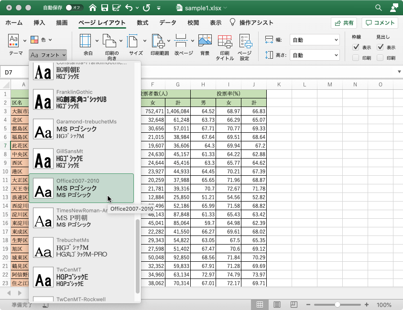Viewport: 403px width, 310px height.
Task: Collapse the フォント (Fonts) dropdown
Action: pyautogui.click(x=47, y=55)
